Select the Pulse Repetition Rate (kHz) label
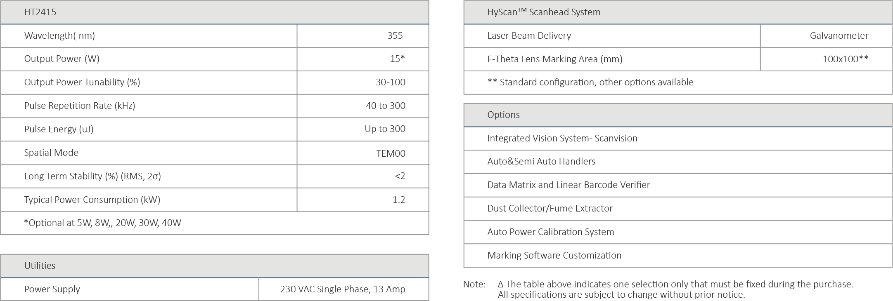Screen dimensions: 893x301 [x=79, y=106]
